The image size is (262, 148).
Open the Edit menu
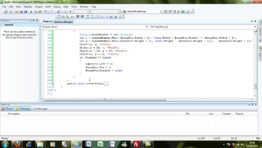click(11, 7)
